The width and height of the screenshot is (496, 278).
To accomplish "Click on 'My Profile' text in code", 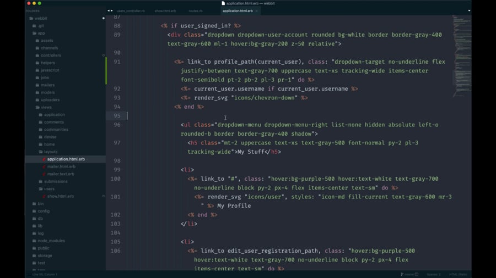I will point(234,206).
